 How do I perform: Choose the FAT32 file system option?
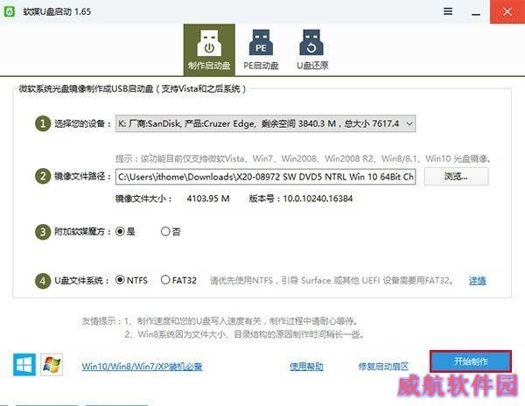point(178,280)
